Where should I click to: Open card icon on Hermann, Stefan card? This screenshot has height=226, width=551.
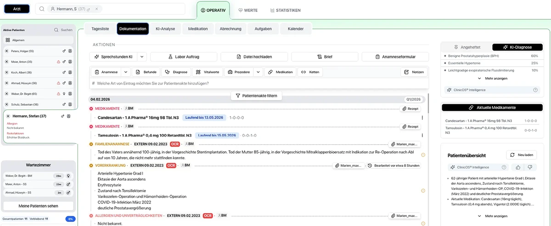coord(69,116)
